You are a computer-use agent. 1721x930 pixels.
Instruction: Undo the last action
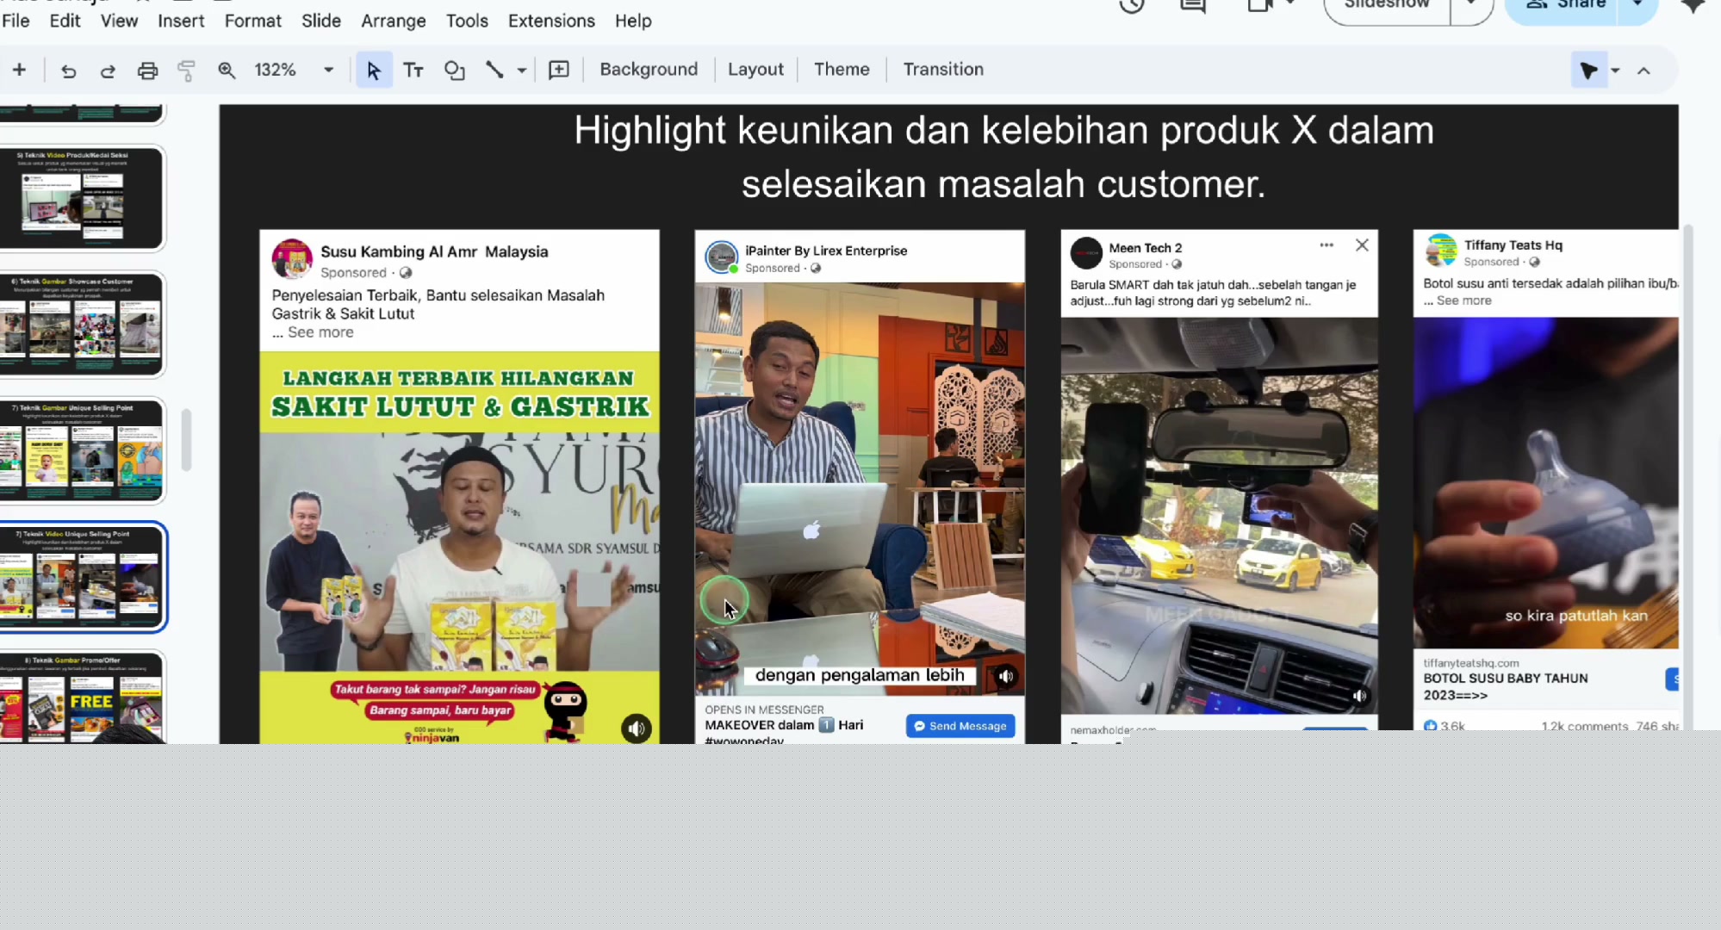pos(68,71)
